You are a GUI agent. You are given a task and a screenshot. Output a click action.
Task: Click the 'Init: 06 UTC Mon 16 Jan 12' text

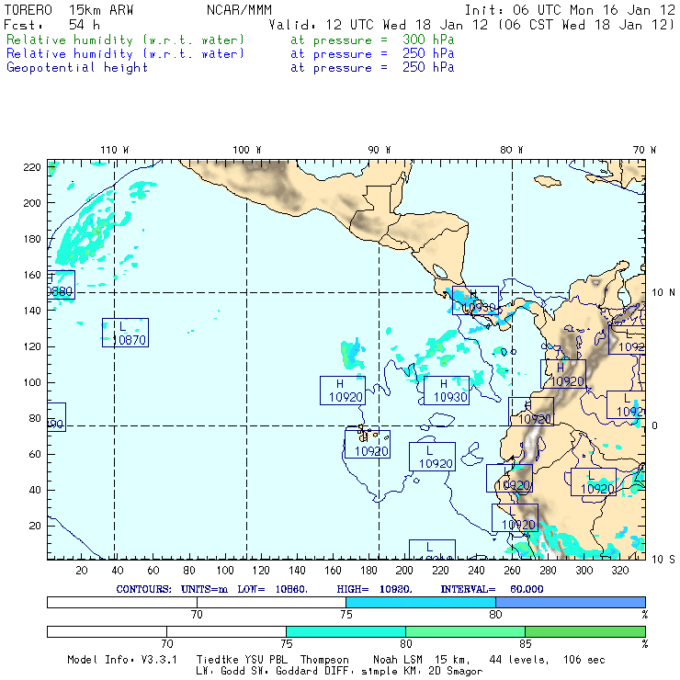(x=570, y=10)
